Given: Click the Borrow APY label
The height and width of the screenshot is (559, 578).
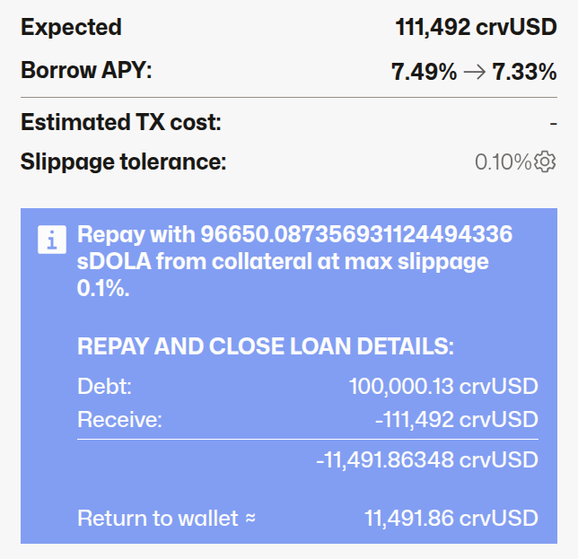Looking at the screenshot, I should pyautogui.click(x=86, y=71).
